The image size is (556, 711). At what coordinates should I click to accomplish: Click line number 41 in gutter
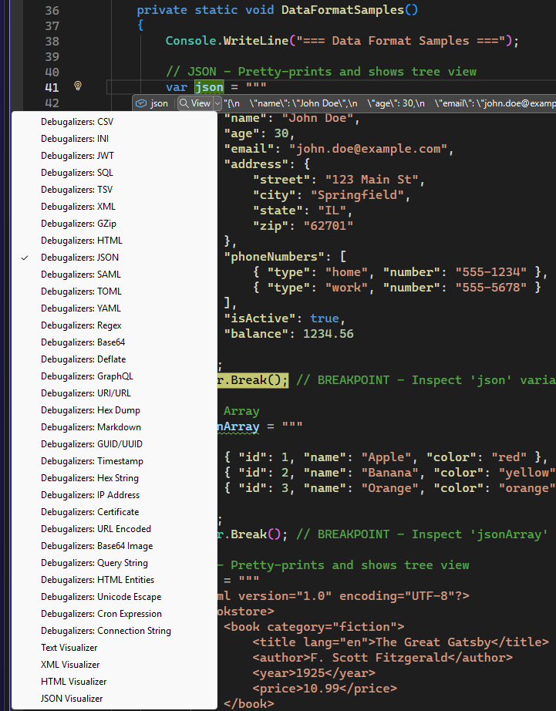tap(52, 87)
